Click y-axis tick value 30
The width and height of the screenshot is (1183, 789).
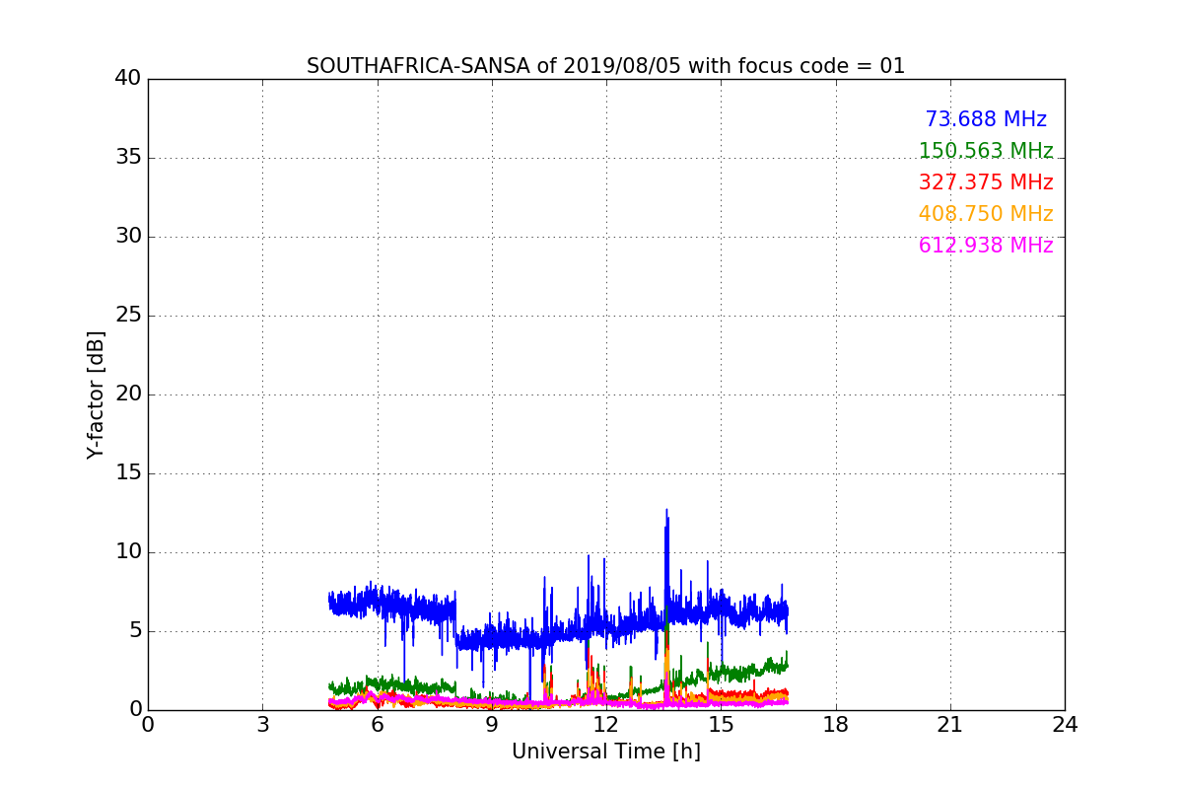[x=128, y=237]
